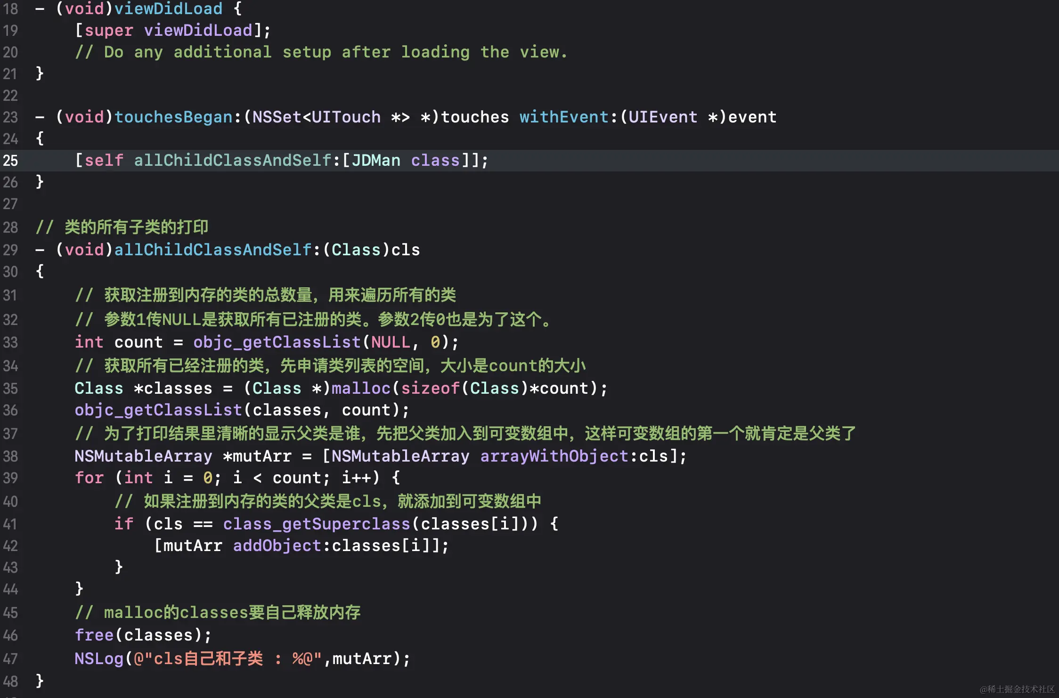Select the NSMutableArray type on line 38

click(x=142, y=455)
